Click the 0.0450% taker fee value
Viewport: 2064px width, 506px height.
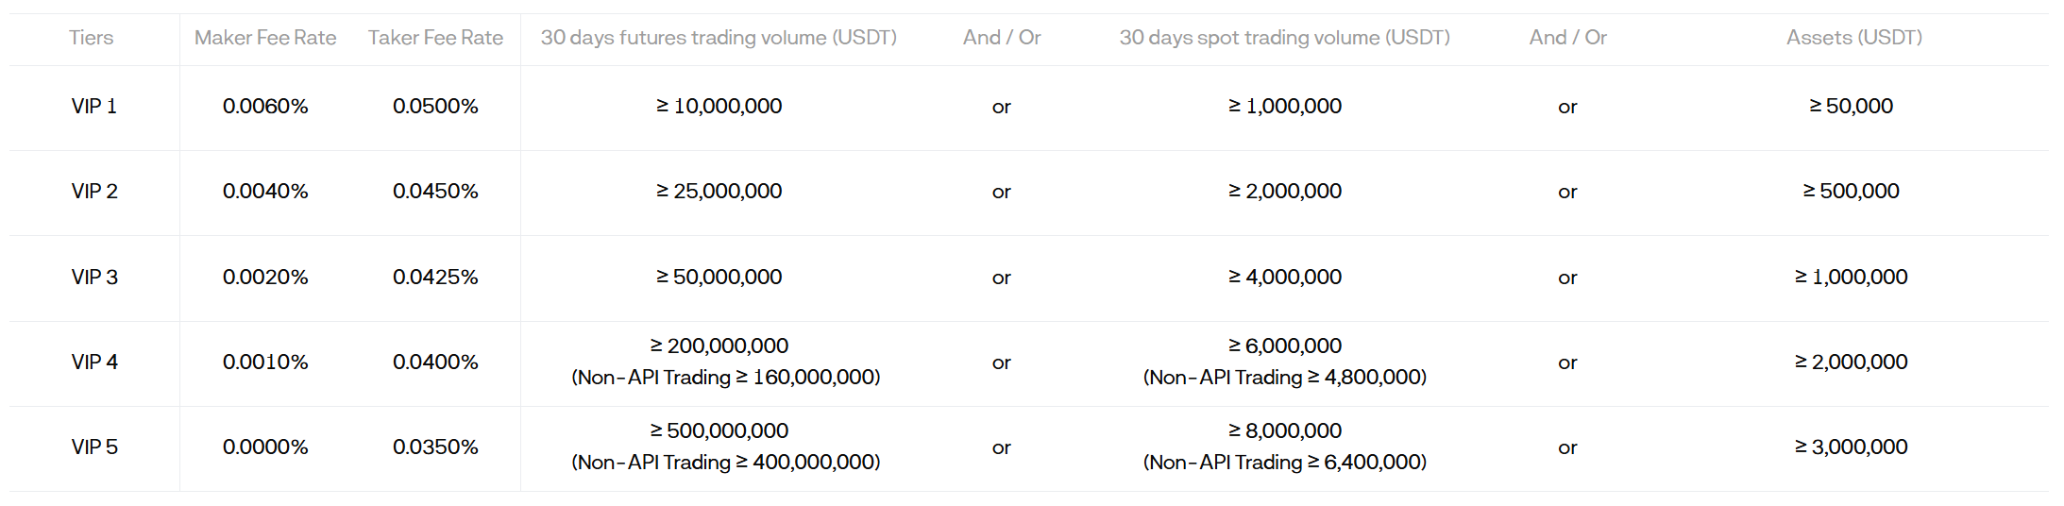435,192
